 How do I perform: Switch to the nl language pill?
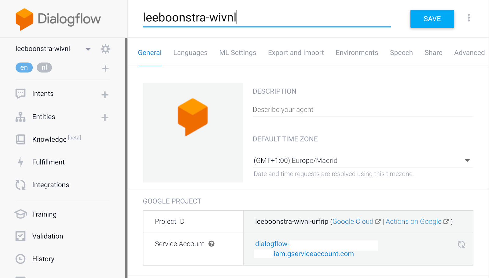coord(44,68)
